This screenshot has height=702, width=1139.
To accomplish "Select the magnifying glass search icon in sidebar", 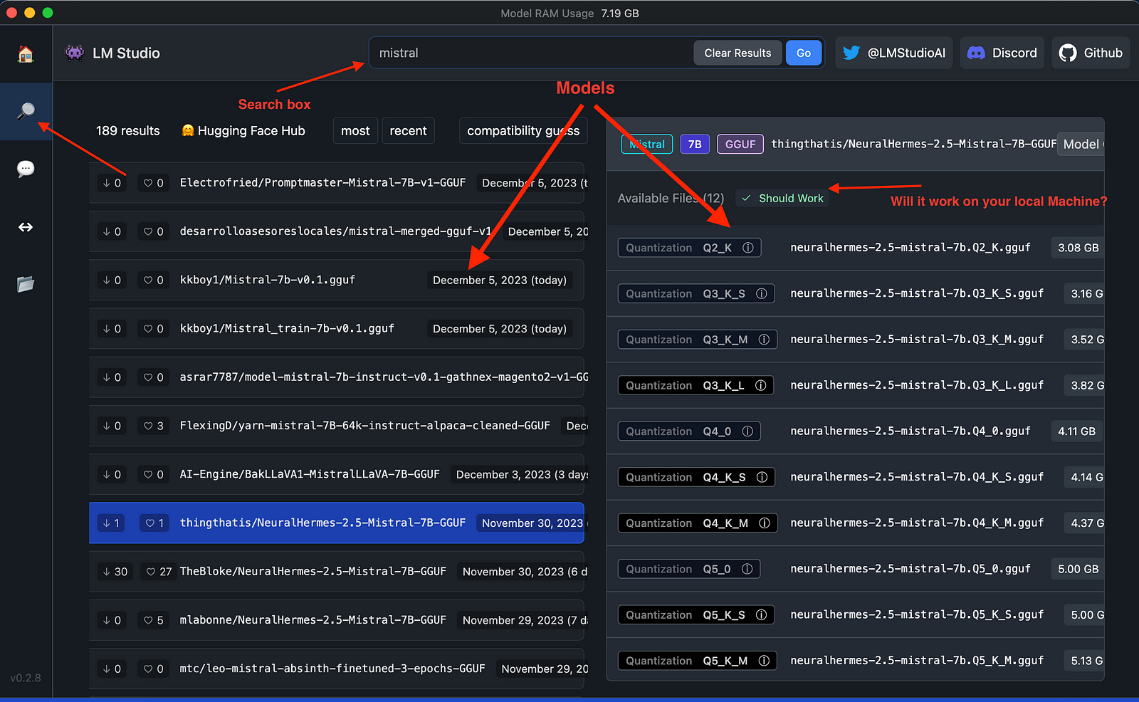I will [x=26, y=112].
